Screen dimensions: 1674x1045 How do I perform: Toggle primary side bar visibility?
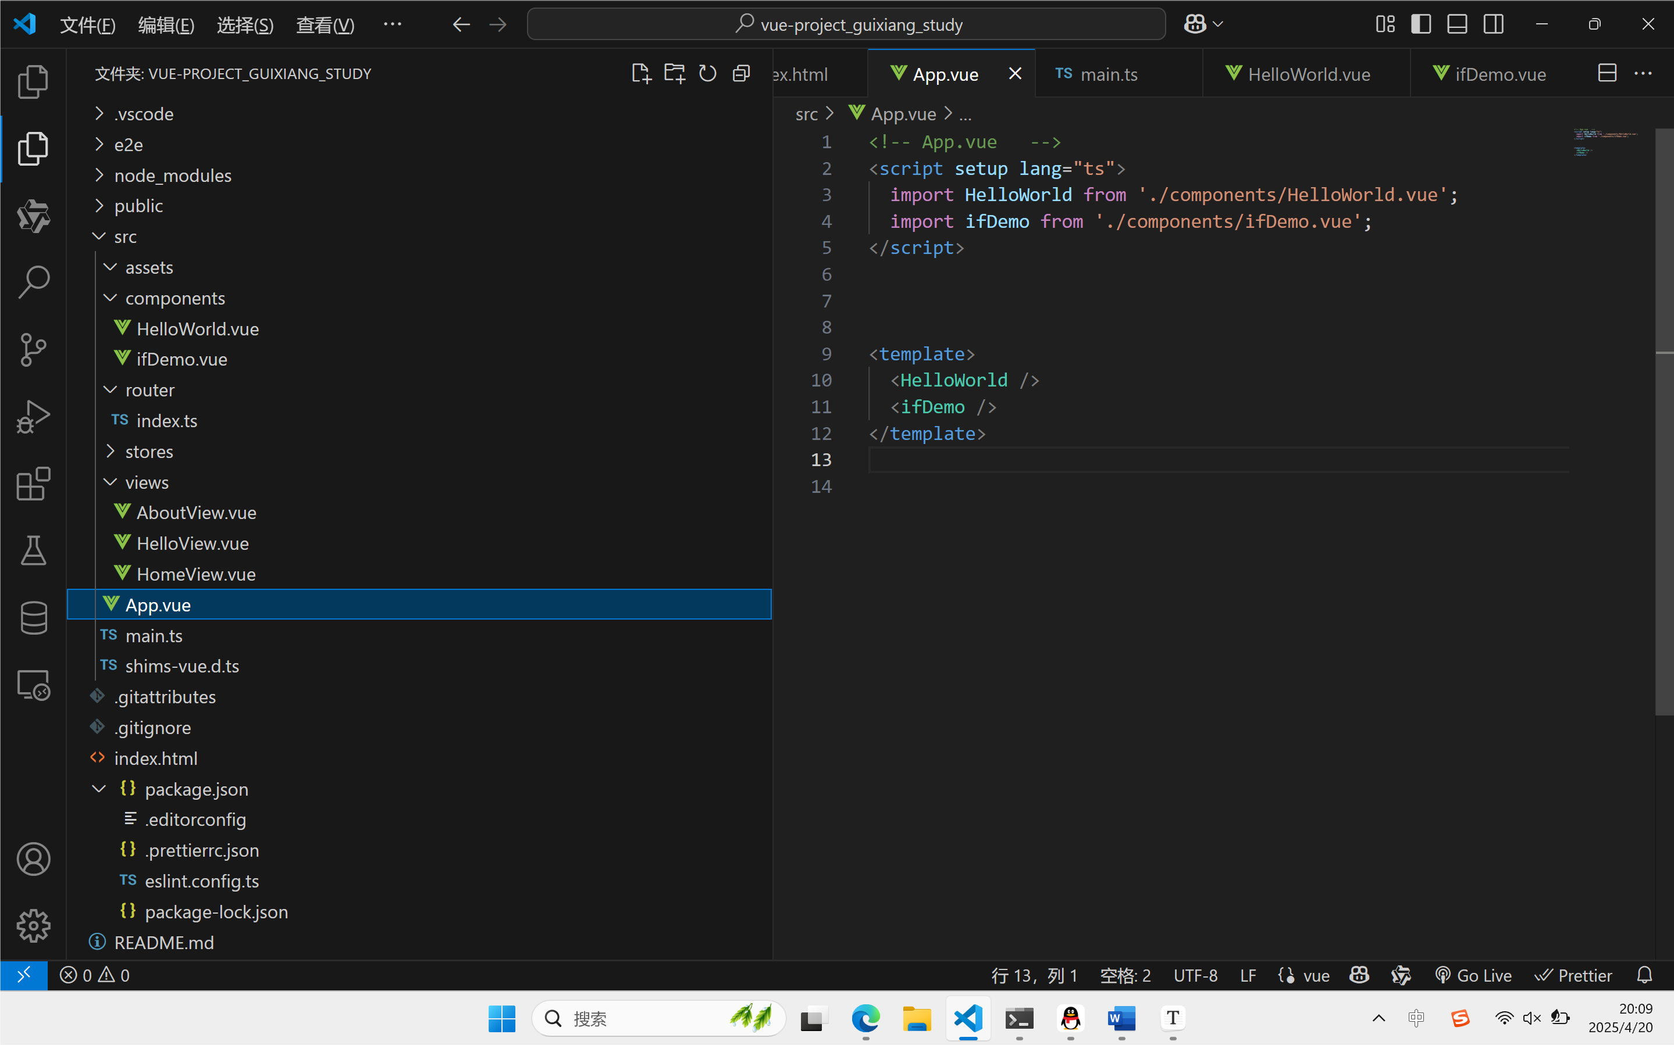[1421, 24]
